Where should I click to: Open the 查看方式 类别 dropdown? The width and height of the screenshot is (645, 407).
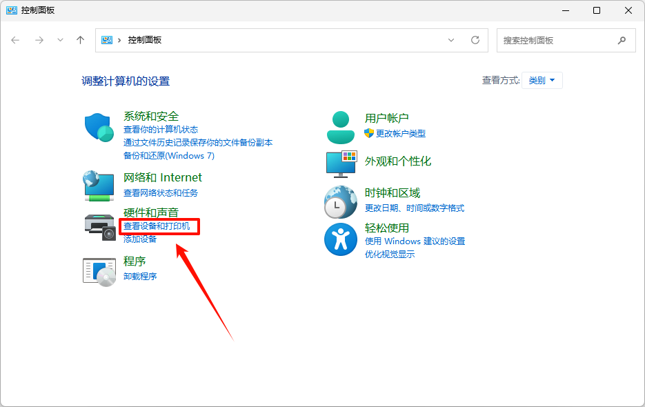(x=542, y=80)
